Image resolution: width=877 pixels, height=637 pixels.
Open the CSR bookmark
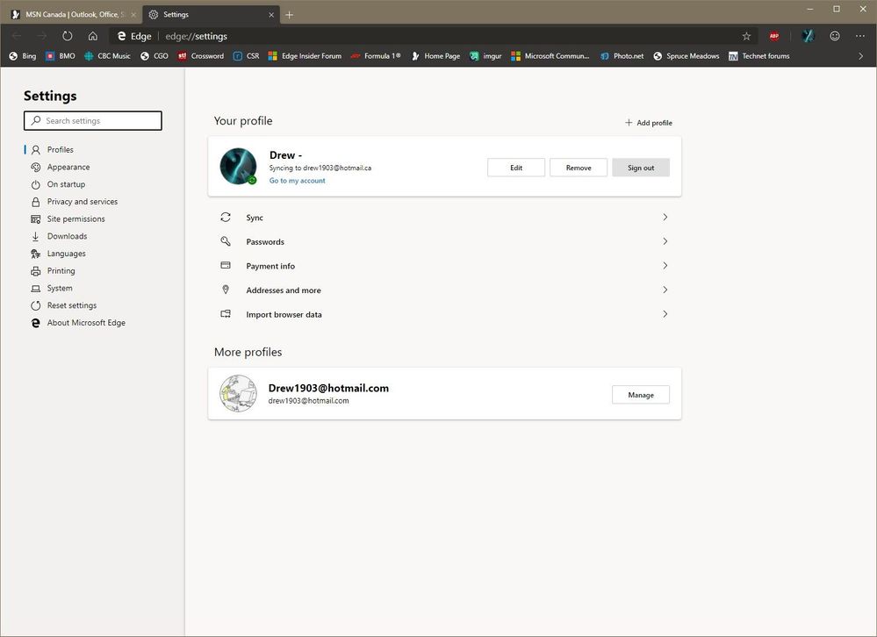click(x=246, y=56)
